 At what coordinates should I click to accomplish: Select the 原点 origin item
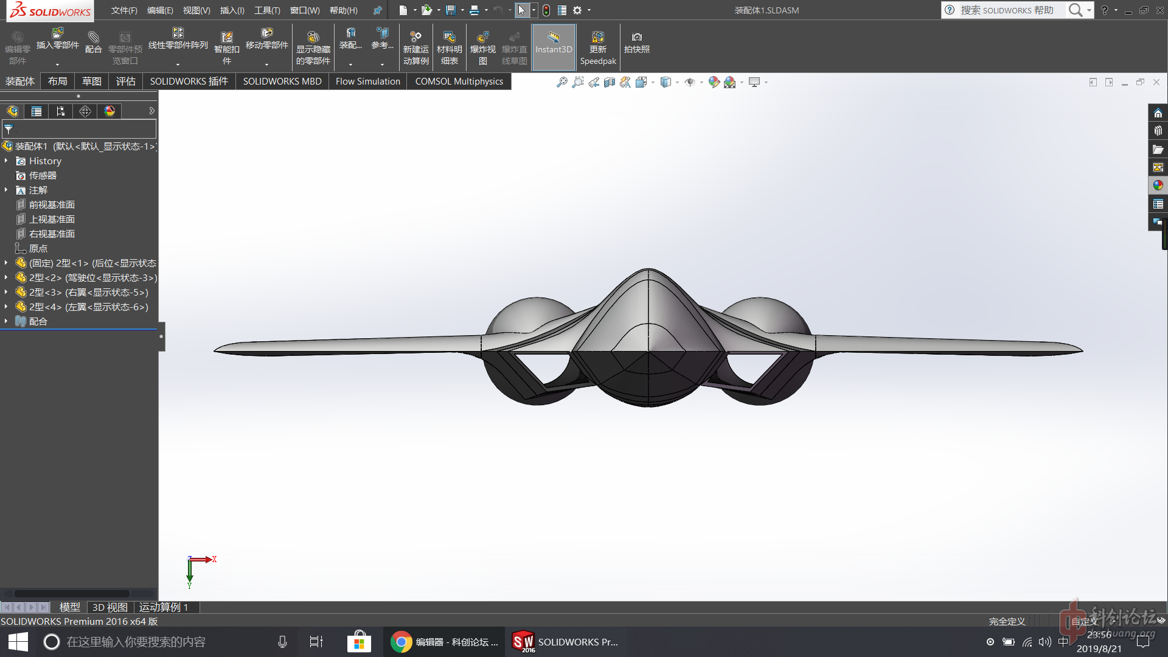(x=38, y=248)
